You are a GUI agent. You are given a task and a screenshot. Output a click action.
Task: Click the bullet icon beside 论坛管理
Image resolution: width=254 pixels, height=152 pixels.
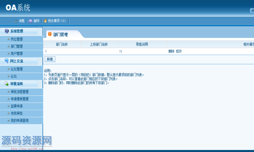8,69
